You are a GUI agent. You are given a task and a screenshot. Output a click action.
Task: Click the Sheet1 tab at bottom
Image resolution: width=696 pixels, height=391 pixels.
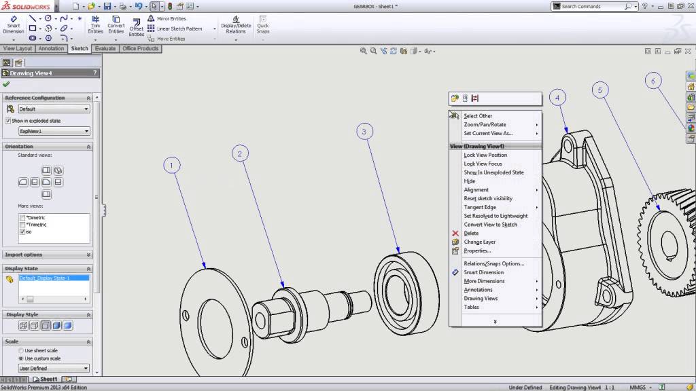pyautogui.click(x=46, y=379)
